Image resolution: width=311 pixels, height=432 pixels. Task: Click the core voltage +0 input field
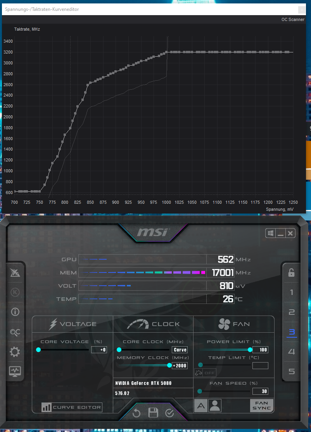pos(99,350)
